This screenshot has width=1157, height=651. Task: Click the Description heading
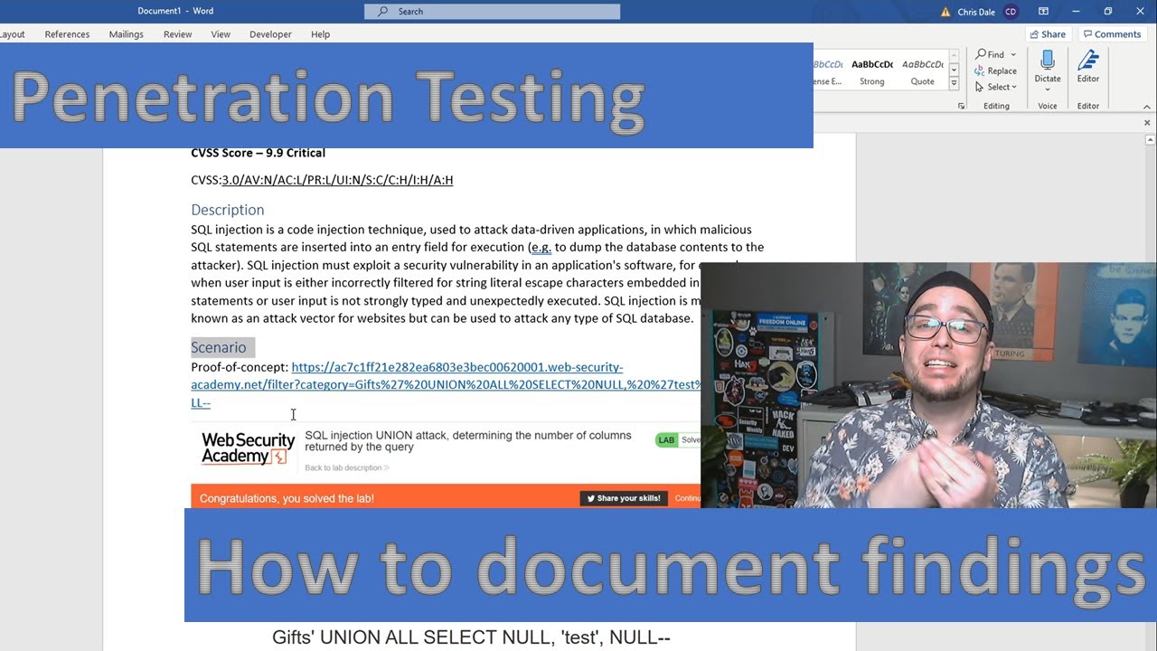point(227,210)
